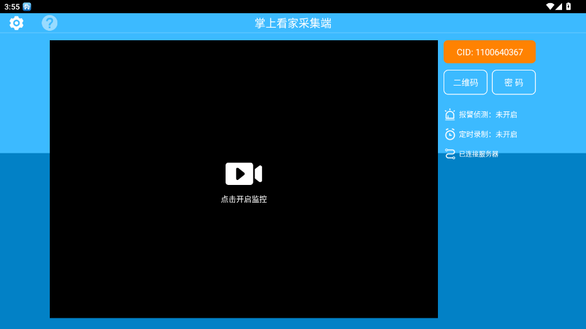Open settings with the gear icon

point(16,23)
